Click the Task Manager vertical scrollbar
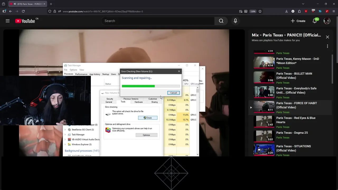338x190 pixels. click(198, 121)
